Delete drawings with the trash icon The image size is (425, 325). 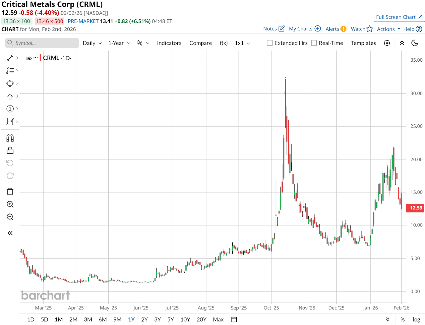click(10, 191)
